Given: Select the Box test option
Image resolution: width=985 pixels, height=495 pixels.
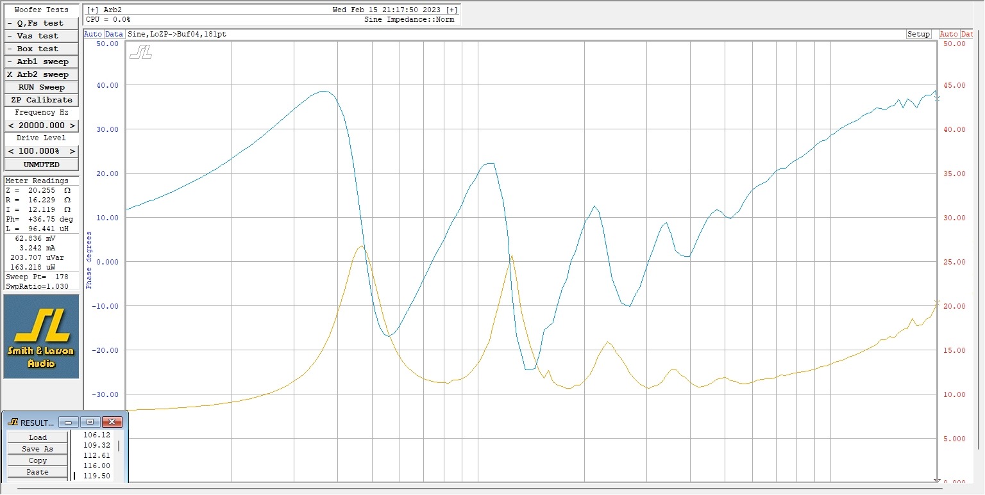Looking at the screenshot, I should [42, 49].
